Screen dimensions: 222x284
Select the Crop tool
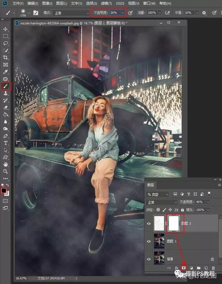6,57
